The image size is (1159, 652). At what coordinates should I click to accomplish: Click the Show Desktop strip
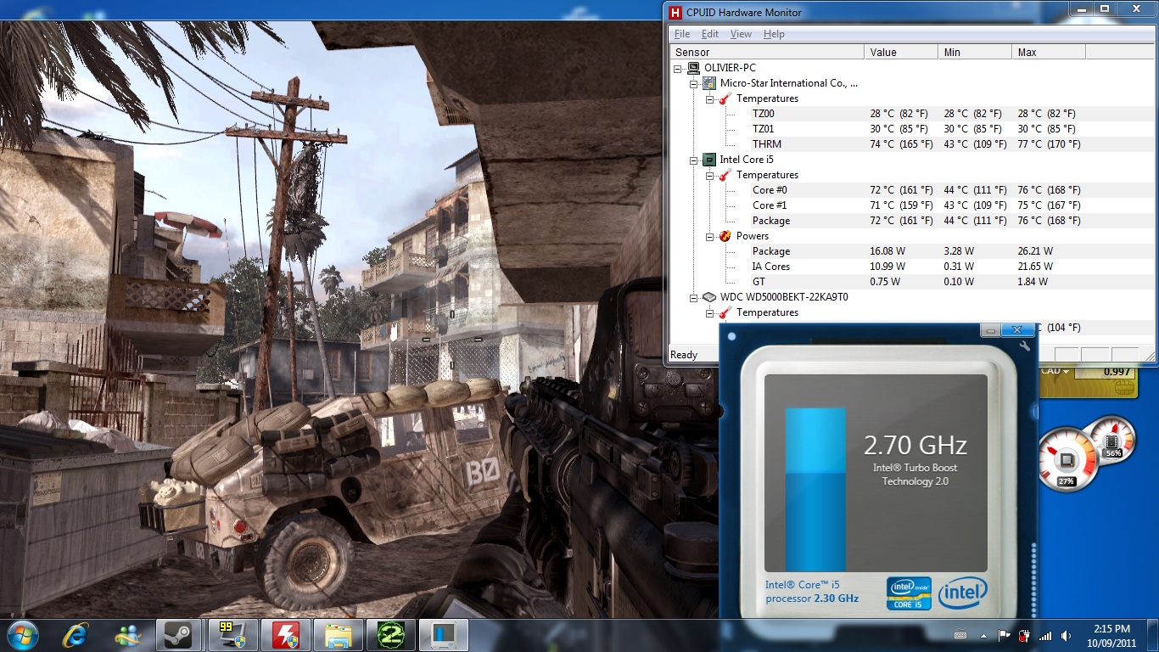pos(1153,635)
